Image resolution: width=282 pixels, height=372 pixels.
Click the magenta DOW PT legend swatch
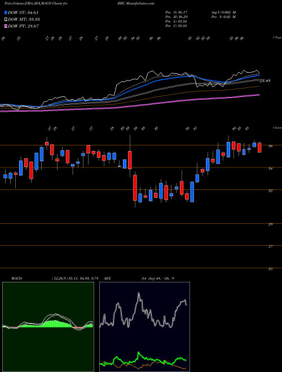click(x=6, y=26)
